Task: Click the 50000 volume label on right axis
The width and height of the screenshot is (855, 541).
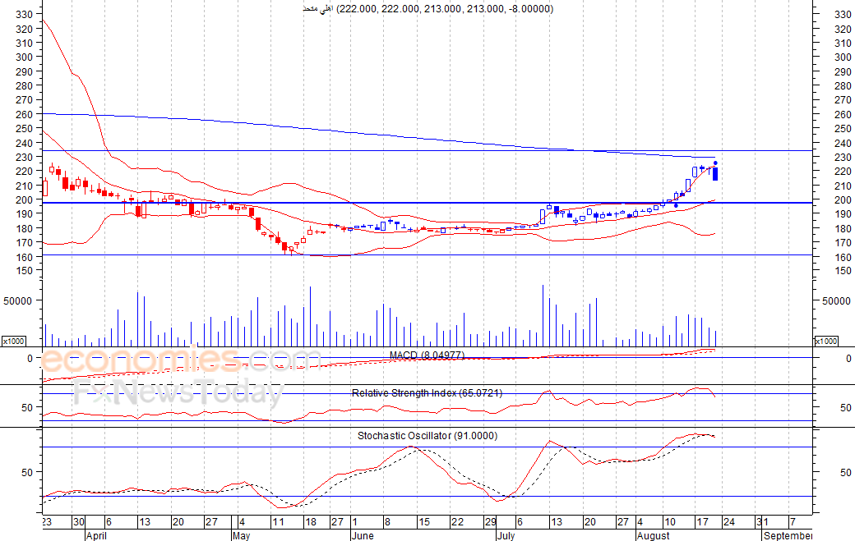Action: [x=836, y=301]
